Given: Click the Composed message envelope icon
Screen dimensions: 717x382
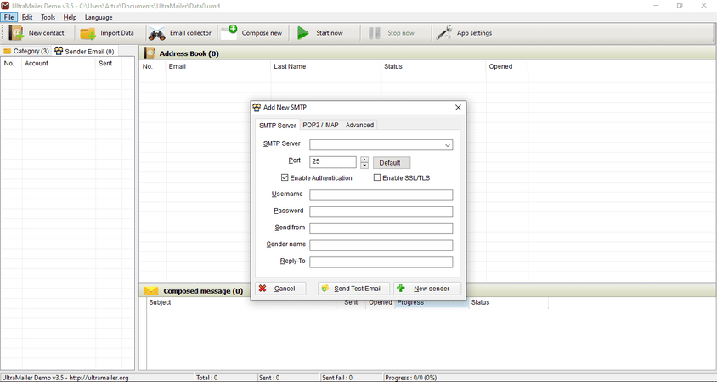Looking at the screenshot, I should click(151, 291).
